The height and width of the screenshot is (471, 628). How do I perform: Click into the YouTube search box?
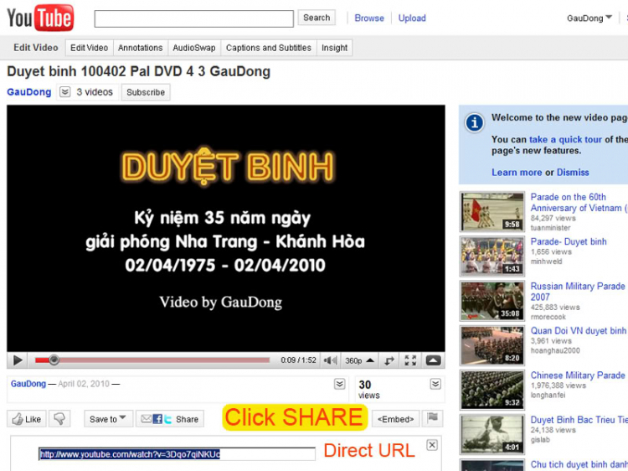[x=194, y=18]
